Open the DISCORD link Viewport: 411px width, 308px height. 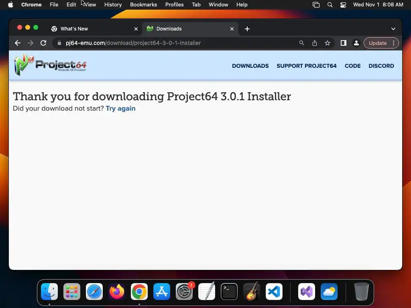(x=381, y=66)
